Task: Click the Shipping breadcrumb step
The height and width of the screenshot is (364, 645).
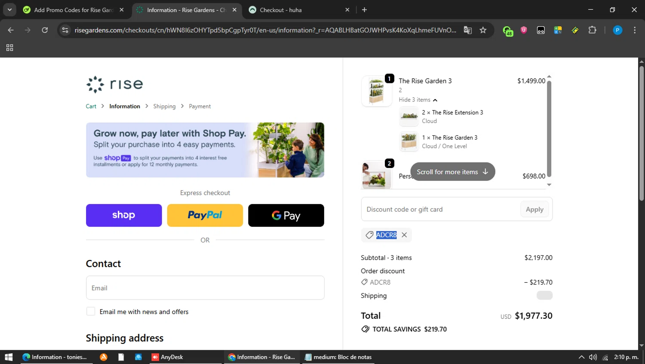Action: (x=164, y=106)
